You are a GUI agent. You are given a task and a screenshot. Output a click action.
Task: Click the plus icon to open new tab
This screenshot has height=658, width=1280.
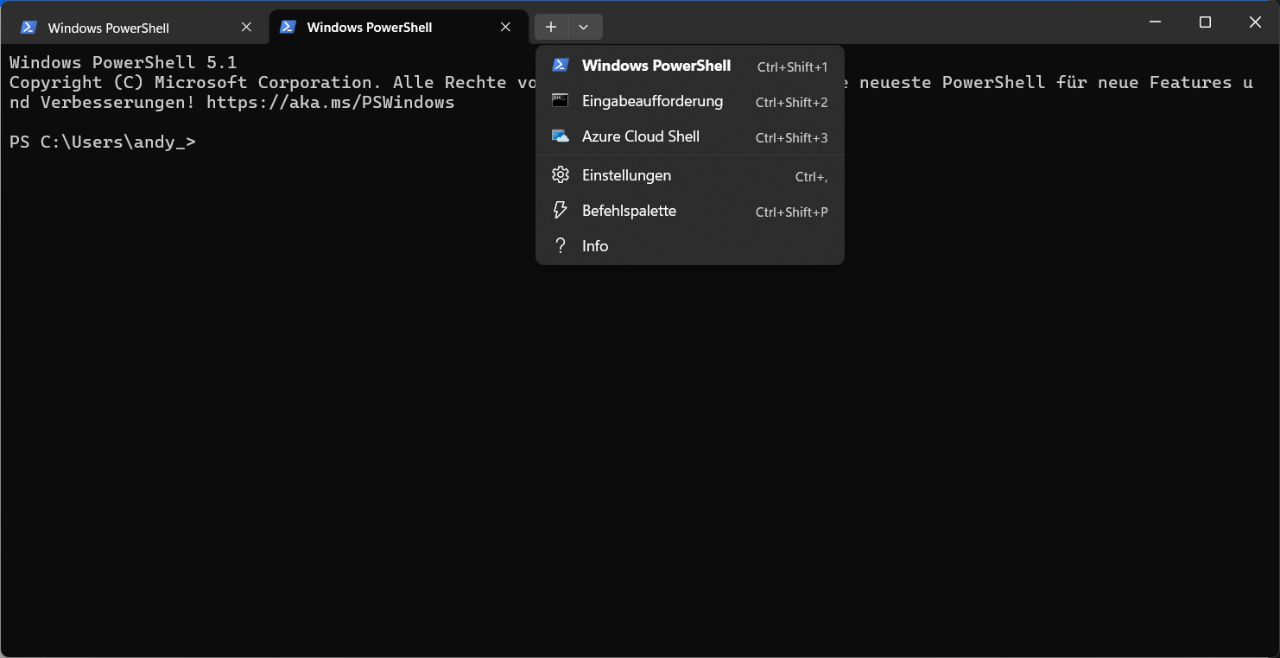point(551,27)
